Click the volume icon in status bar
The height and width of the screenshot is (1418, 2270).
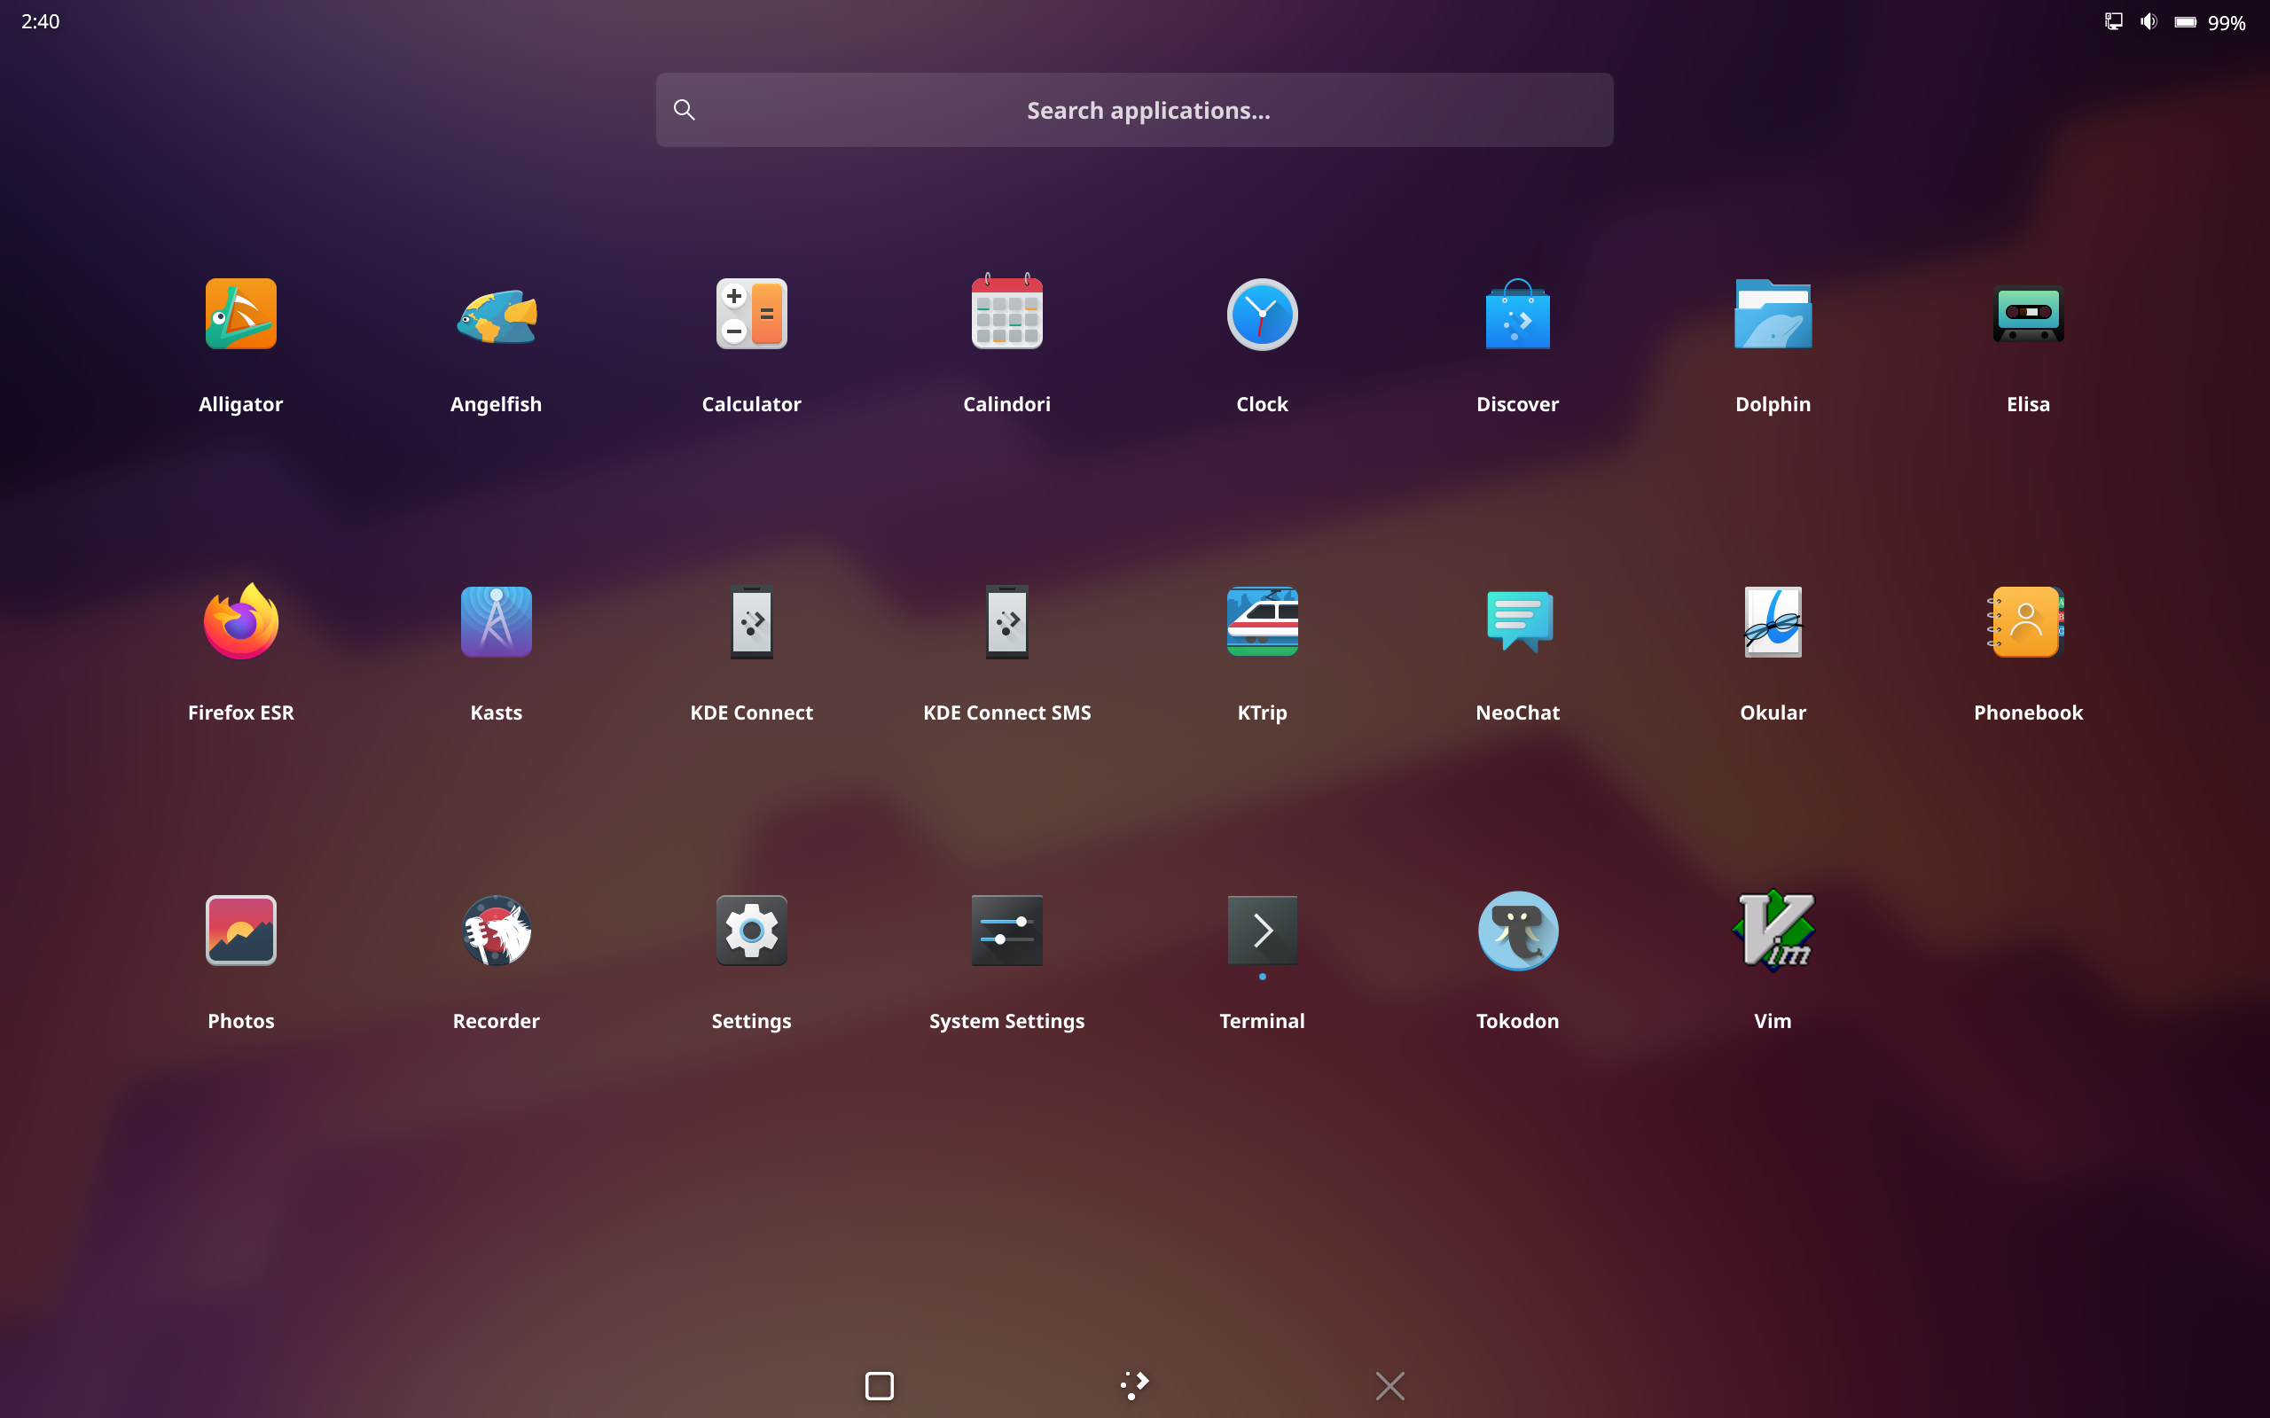click(x=2148, y=21)
